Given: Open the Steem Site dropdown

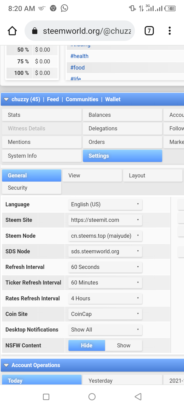Looking at the screenshot, I should click(105, 220).
